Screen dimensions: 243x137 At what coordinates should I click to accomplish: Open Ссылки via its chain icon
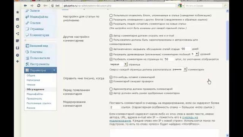pos(27,23)
